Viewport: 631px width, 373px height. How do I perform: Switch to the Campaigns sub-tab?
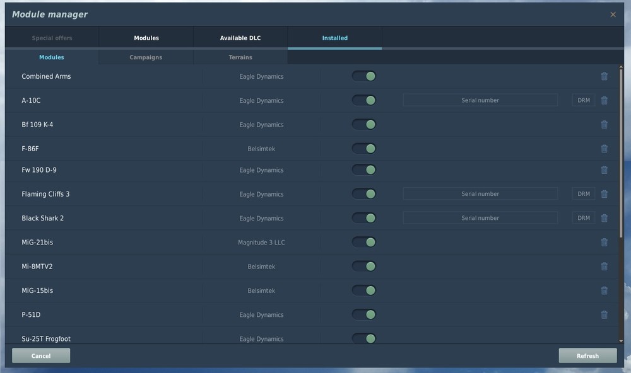(x=146, y=57)
